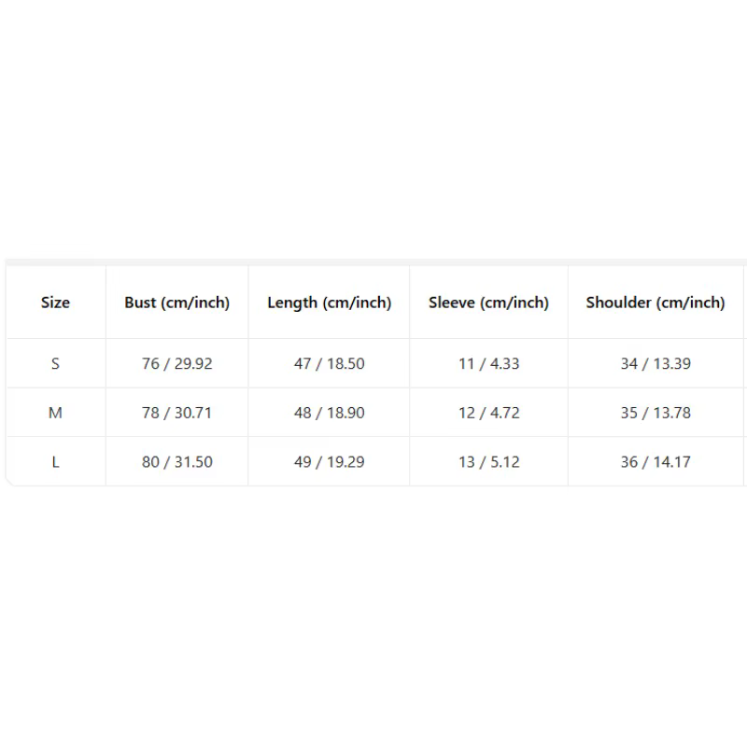
Task: Select the bust value 78 / 30.71
Action: coord(176,413)
